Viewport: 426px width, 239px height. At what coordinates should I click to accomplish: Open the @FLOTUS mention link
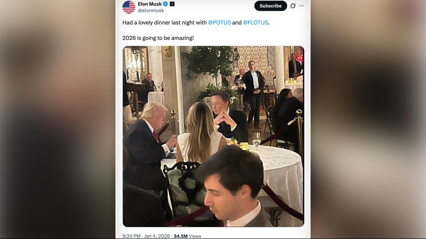point(255,23)
